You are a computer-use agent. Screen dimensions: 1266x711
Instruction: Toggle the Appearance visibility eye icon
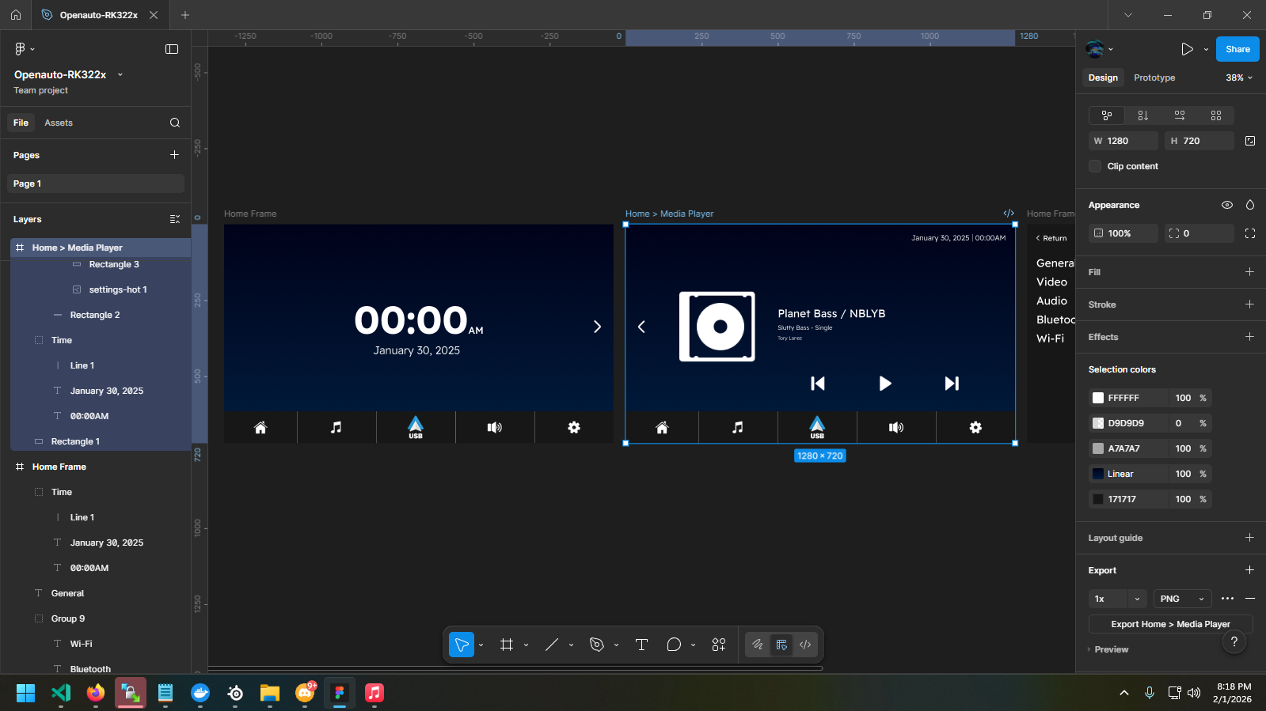click(1227, 205)
